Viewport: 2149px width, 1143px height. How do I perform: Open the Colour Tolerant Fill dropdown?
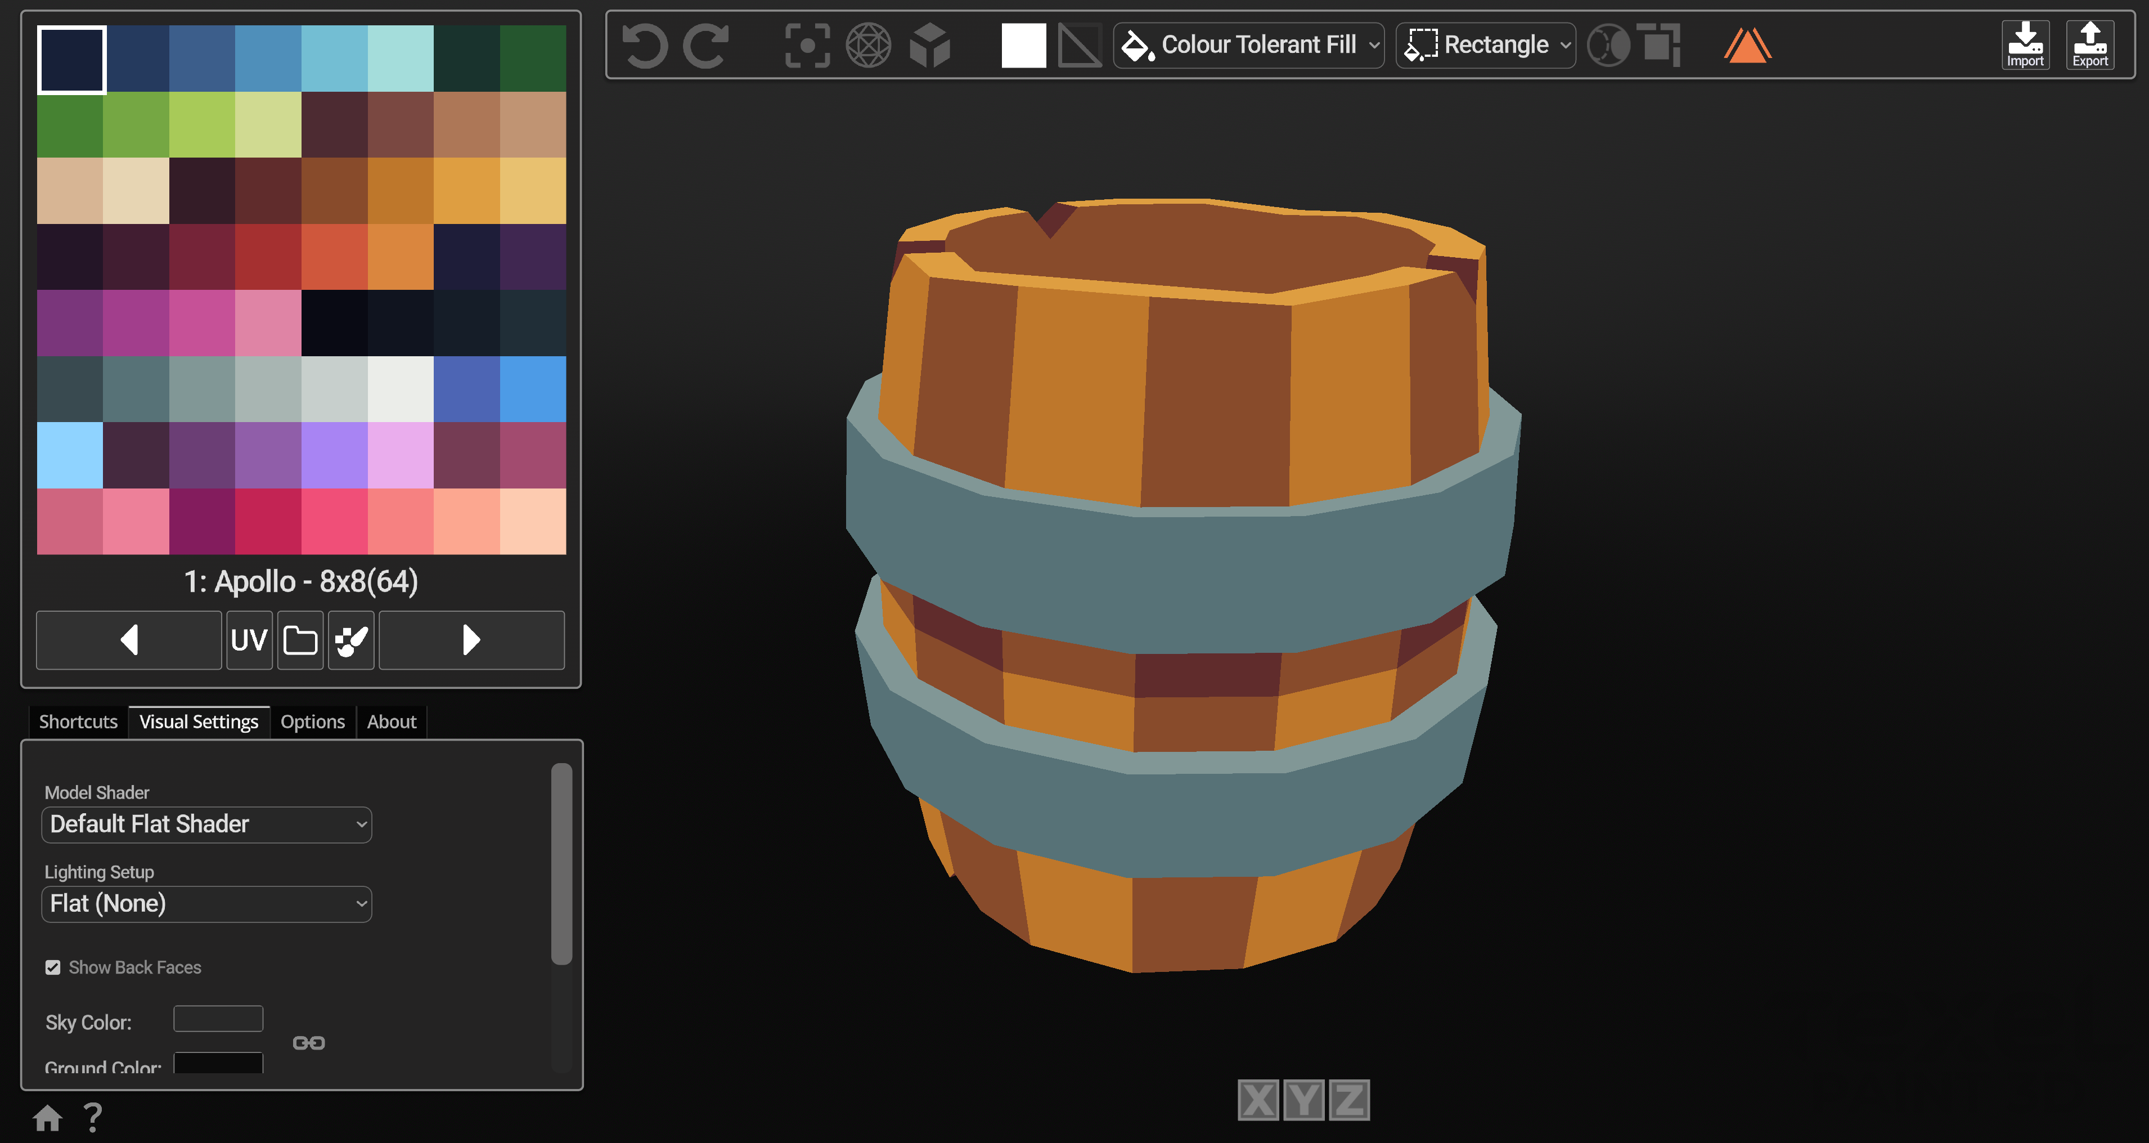point(1248,45)
